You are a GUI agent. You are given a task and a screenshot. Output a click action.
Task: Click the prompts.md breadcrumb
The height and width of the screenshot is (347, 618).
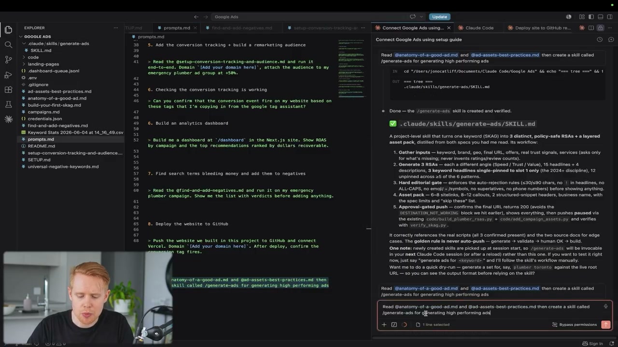coord(151,37)
